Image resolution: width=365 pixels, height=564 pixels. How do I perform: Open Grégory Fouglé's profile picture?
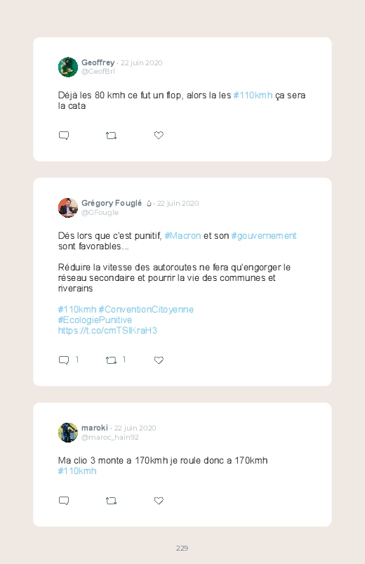(68, 207)
